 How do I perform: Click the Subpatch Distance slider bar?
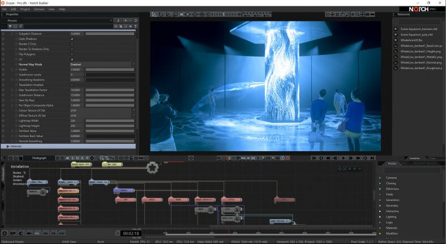tap(110, 33)
